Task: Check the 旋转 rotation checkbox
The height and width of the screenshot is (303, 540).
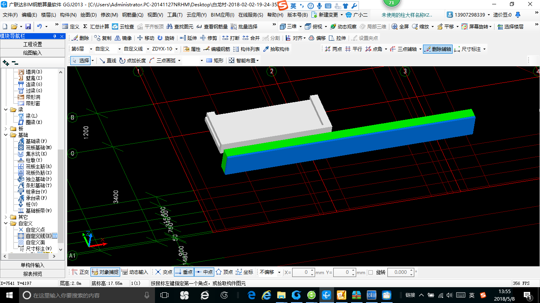Action: coord(370,272)
